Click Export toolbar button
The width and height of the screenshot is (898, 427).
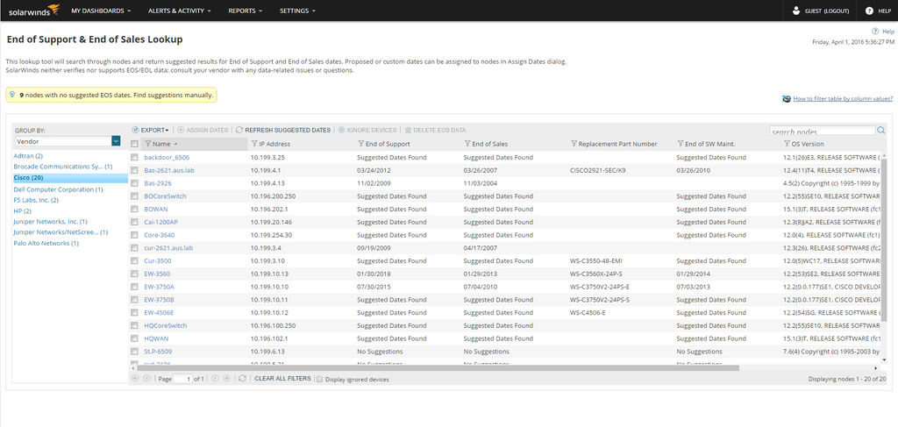(150, 130)
